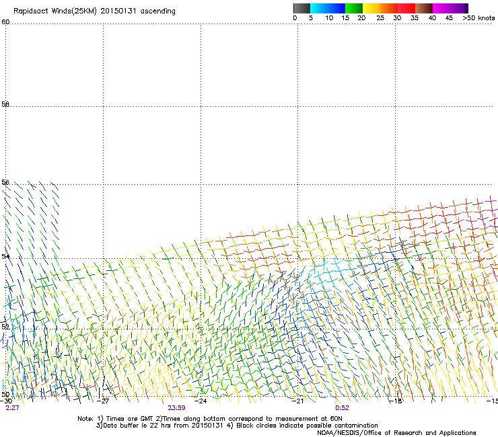Click the latitude label '60'
This screenshot has width=498, height=437.
[5, 22]
